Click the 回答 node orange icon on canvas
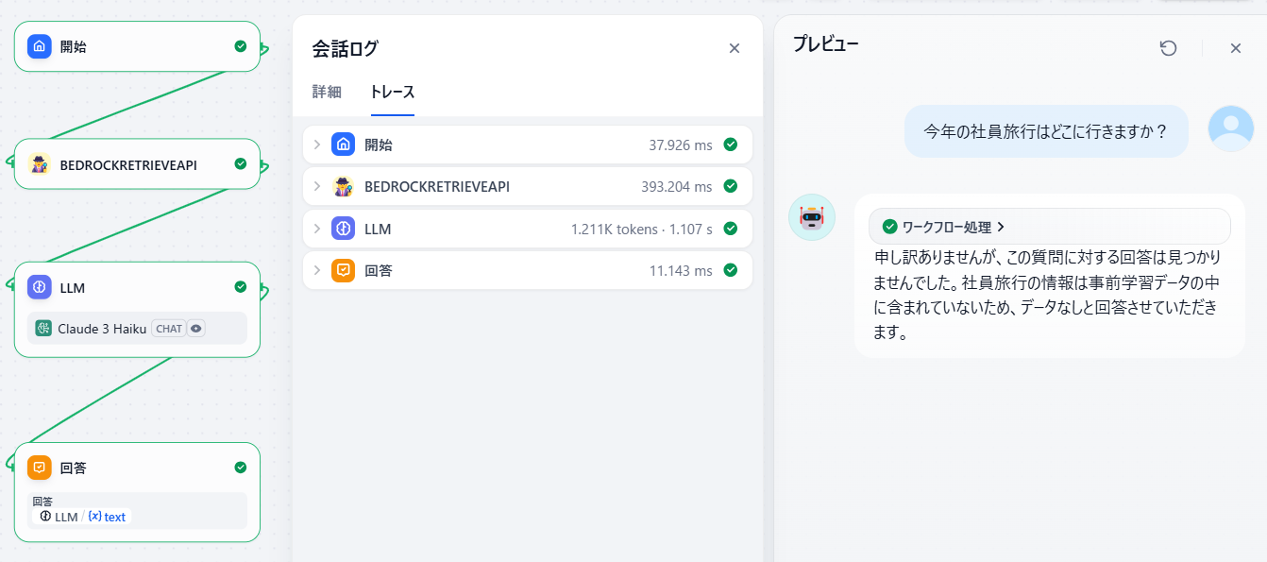Image resolution: width=1267 pixels, height=562 pixels. (x=39, y=468)
